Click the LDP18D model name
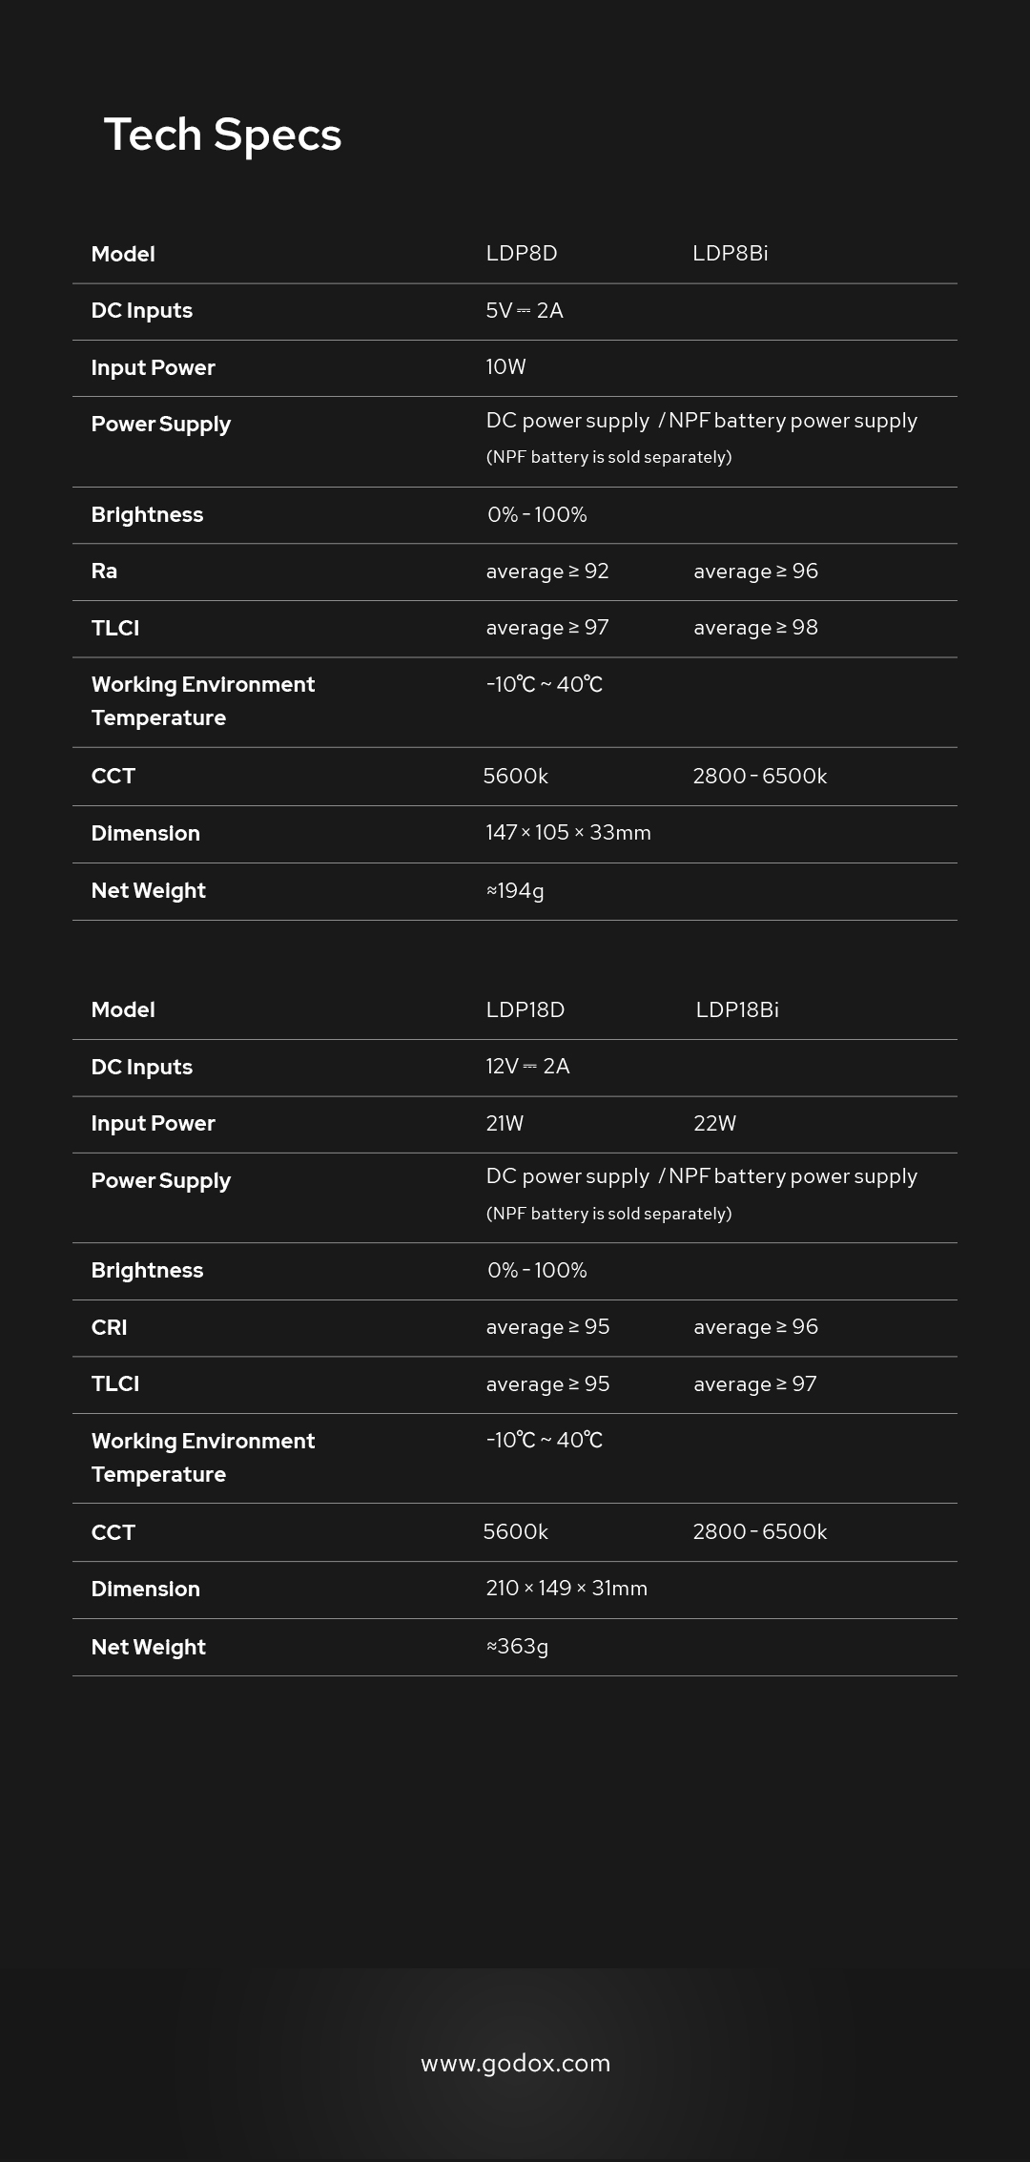The width and height of the screenshot is (1030, 2162). 525,1009
